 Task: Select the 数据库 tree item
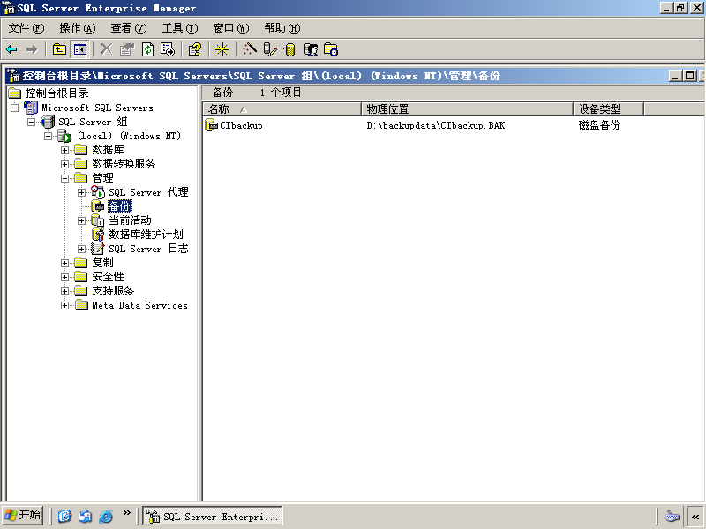108,150
